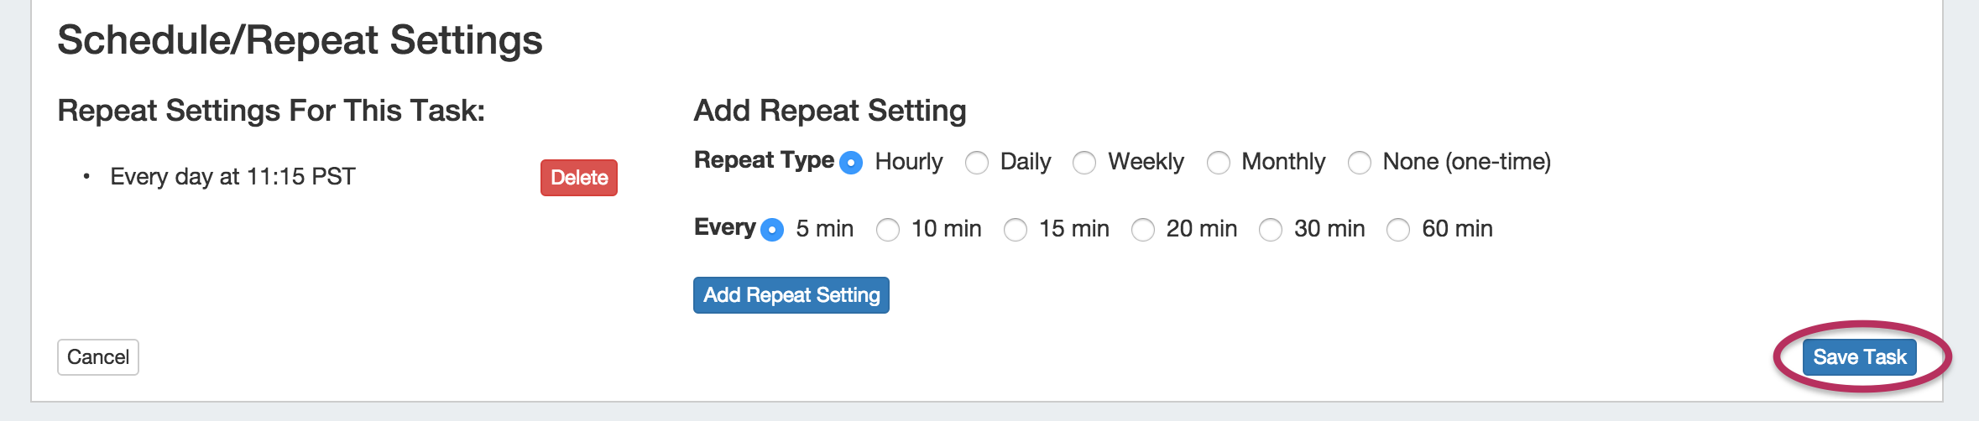Pick the Monthly repeat type
The width and height of the screenshot is (1979, 421).
1219,163
